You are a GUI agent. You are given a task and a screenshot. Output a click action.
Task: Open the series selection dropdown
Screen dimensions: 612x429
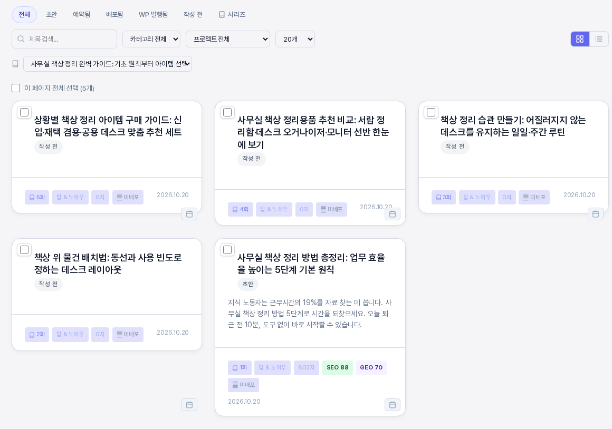click(108, 64)
